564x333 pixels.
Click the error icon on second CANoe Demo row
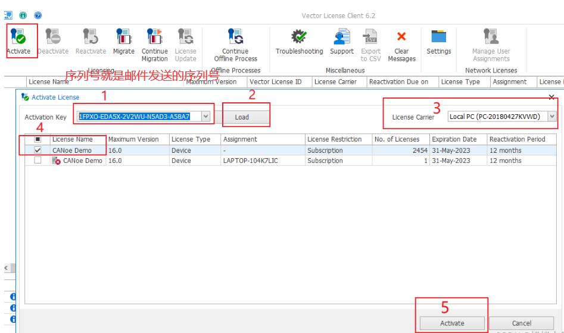(56, 161)
